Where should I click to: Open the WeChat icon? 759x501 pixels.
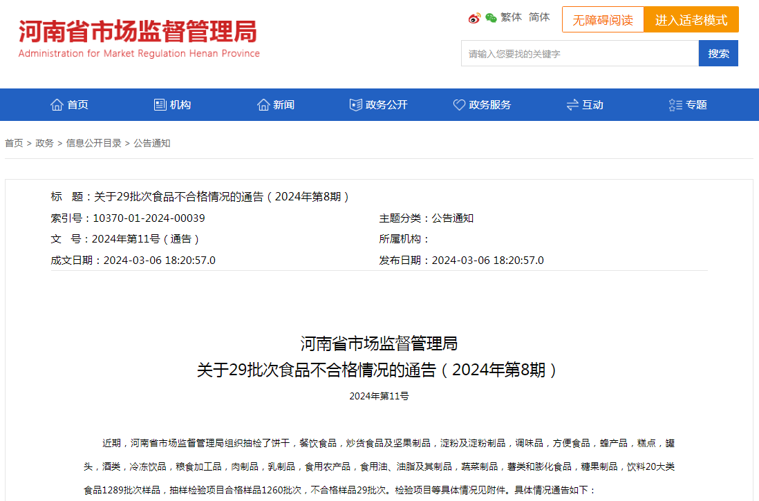(x=491, y=18)
